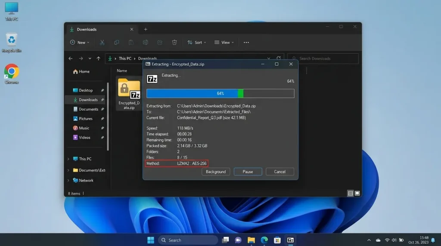Screen dimensions: 441x246
Task: Select Home in the navigation pane
Action: pyautogui.click(x=81, y=72)
